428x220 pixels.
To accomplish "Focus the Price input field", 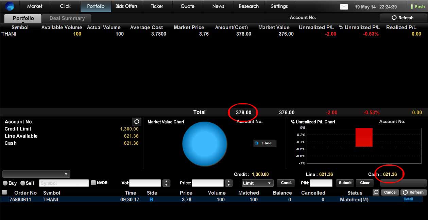I will point(208,183).
